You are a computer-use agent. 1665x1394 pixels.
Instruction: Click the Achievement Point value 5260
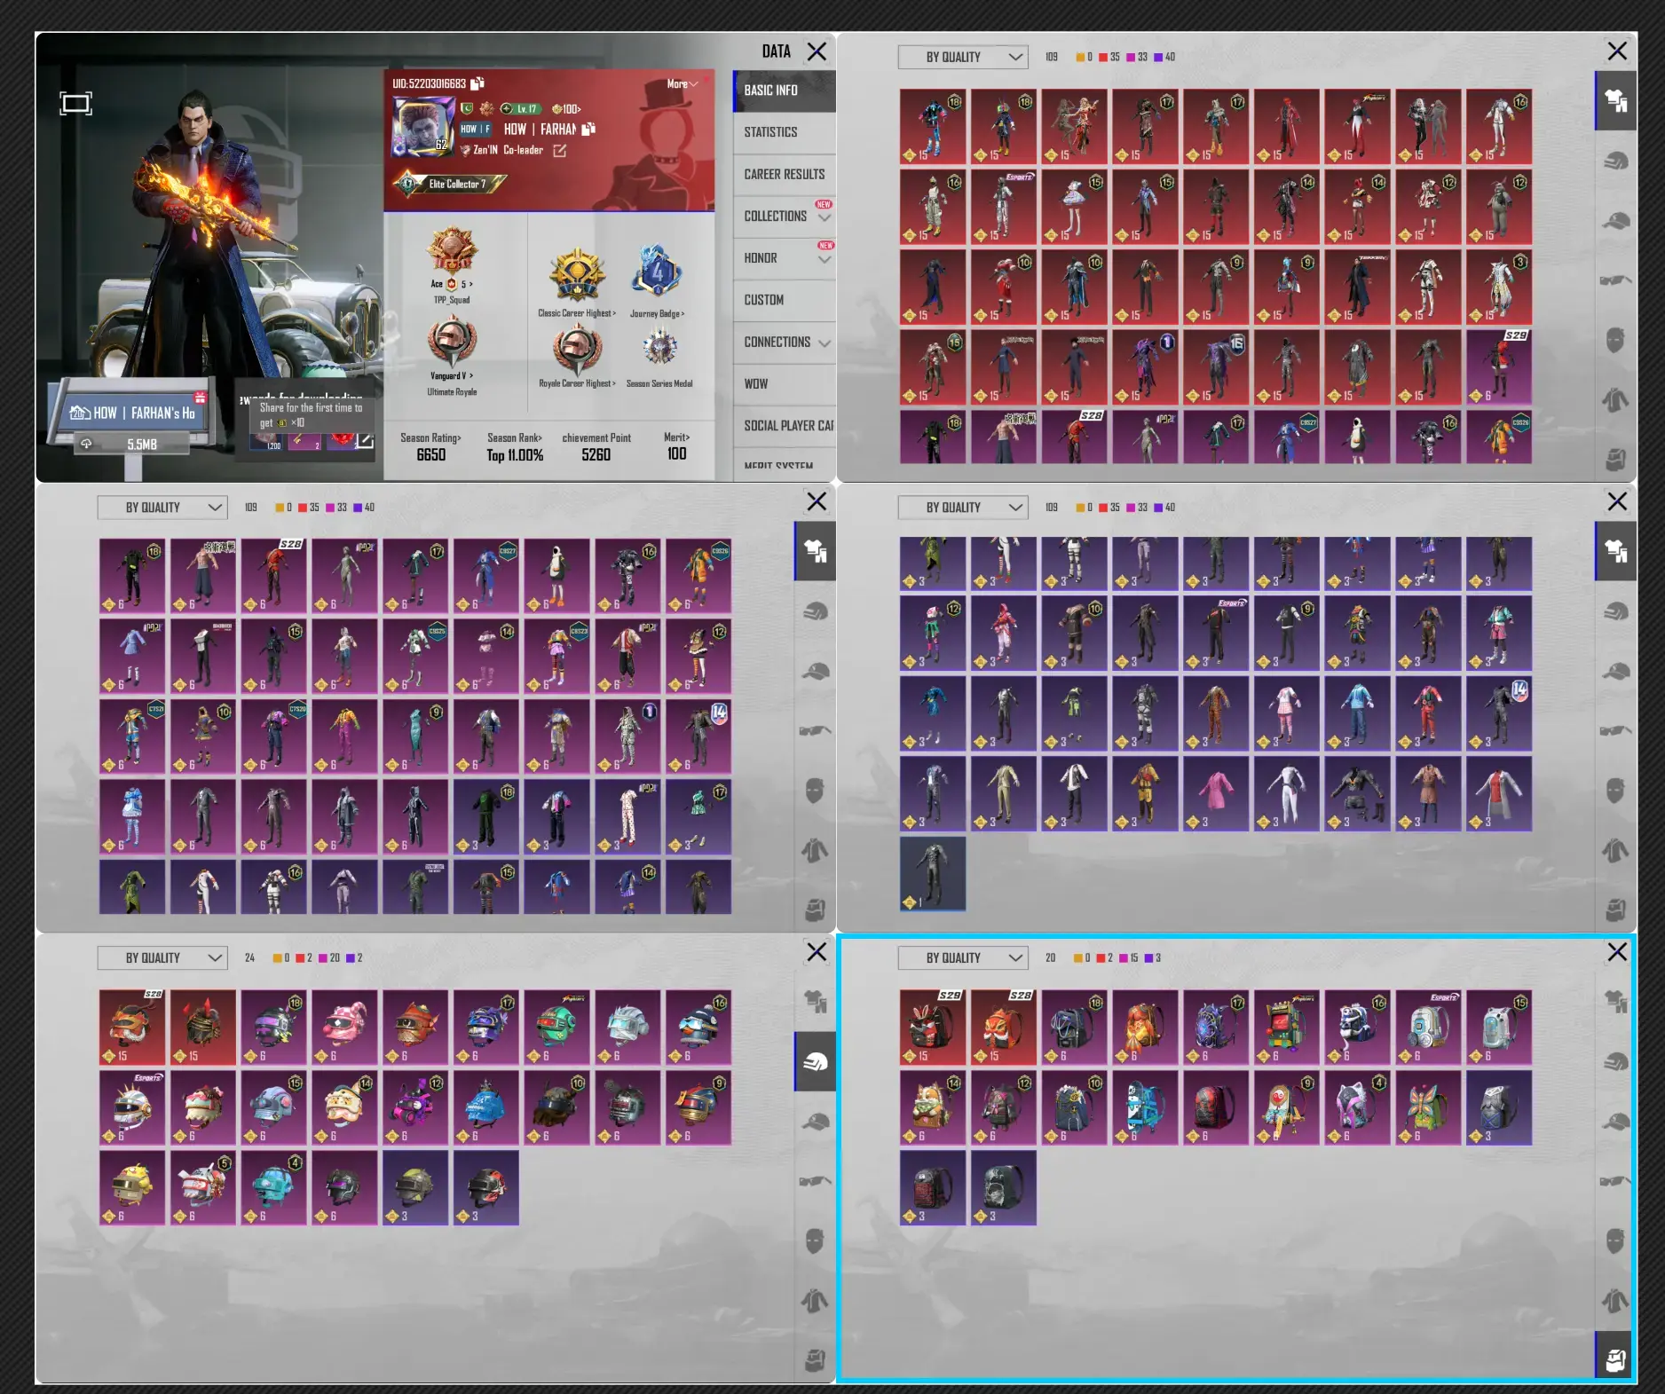click(596, 454)
